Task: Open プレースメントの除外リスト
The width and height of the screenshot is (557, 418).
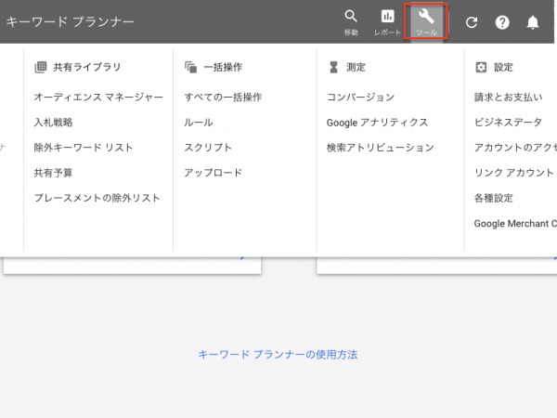Action: 97,198
